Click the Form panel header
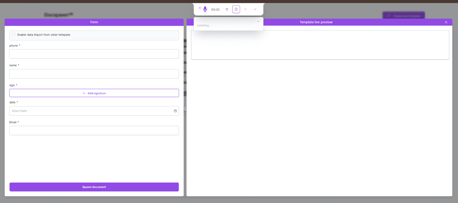 94,22
